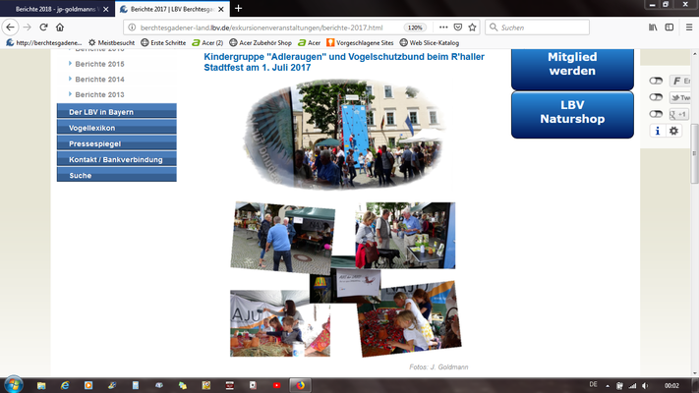Open the share info 'i' icon
This screenshot has height=393, width=699.
click(657, 131)
